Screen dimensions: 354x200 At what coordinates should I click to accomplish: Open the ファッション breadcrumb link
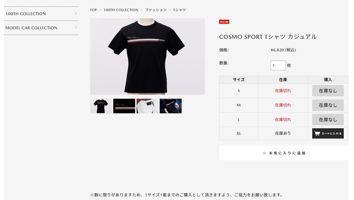pos(156,10)
